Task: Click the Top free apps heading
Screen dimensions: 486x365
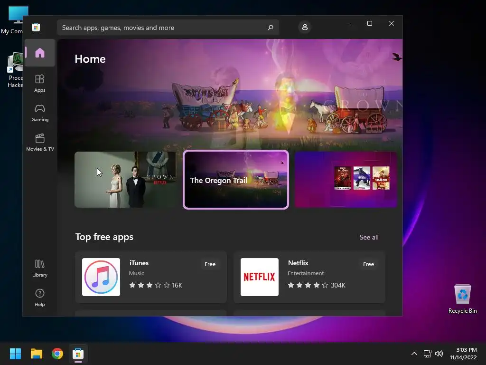Action: pos(104,237)
